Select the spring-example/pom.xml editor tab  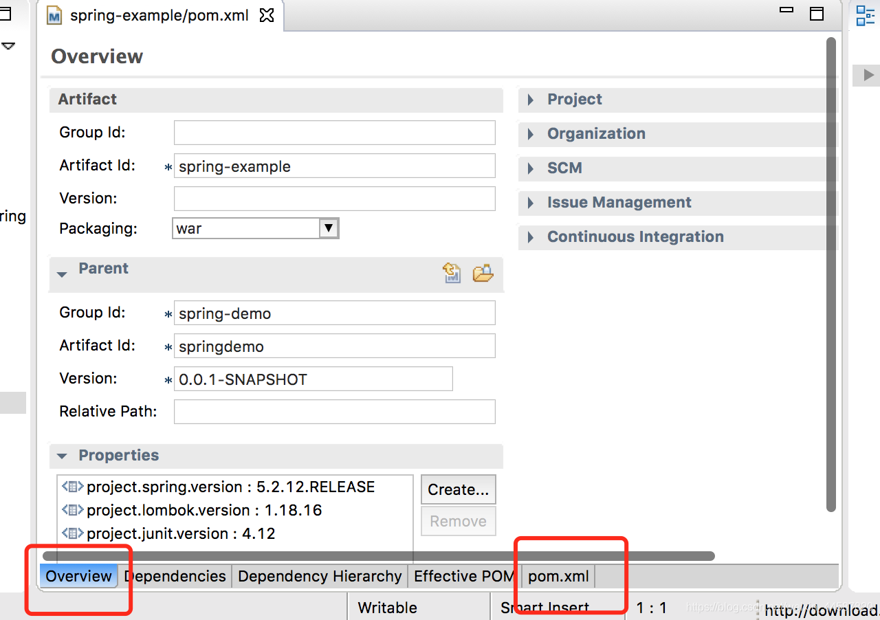tap(159, 16)
